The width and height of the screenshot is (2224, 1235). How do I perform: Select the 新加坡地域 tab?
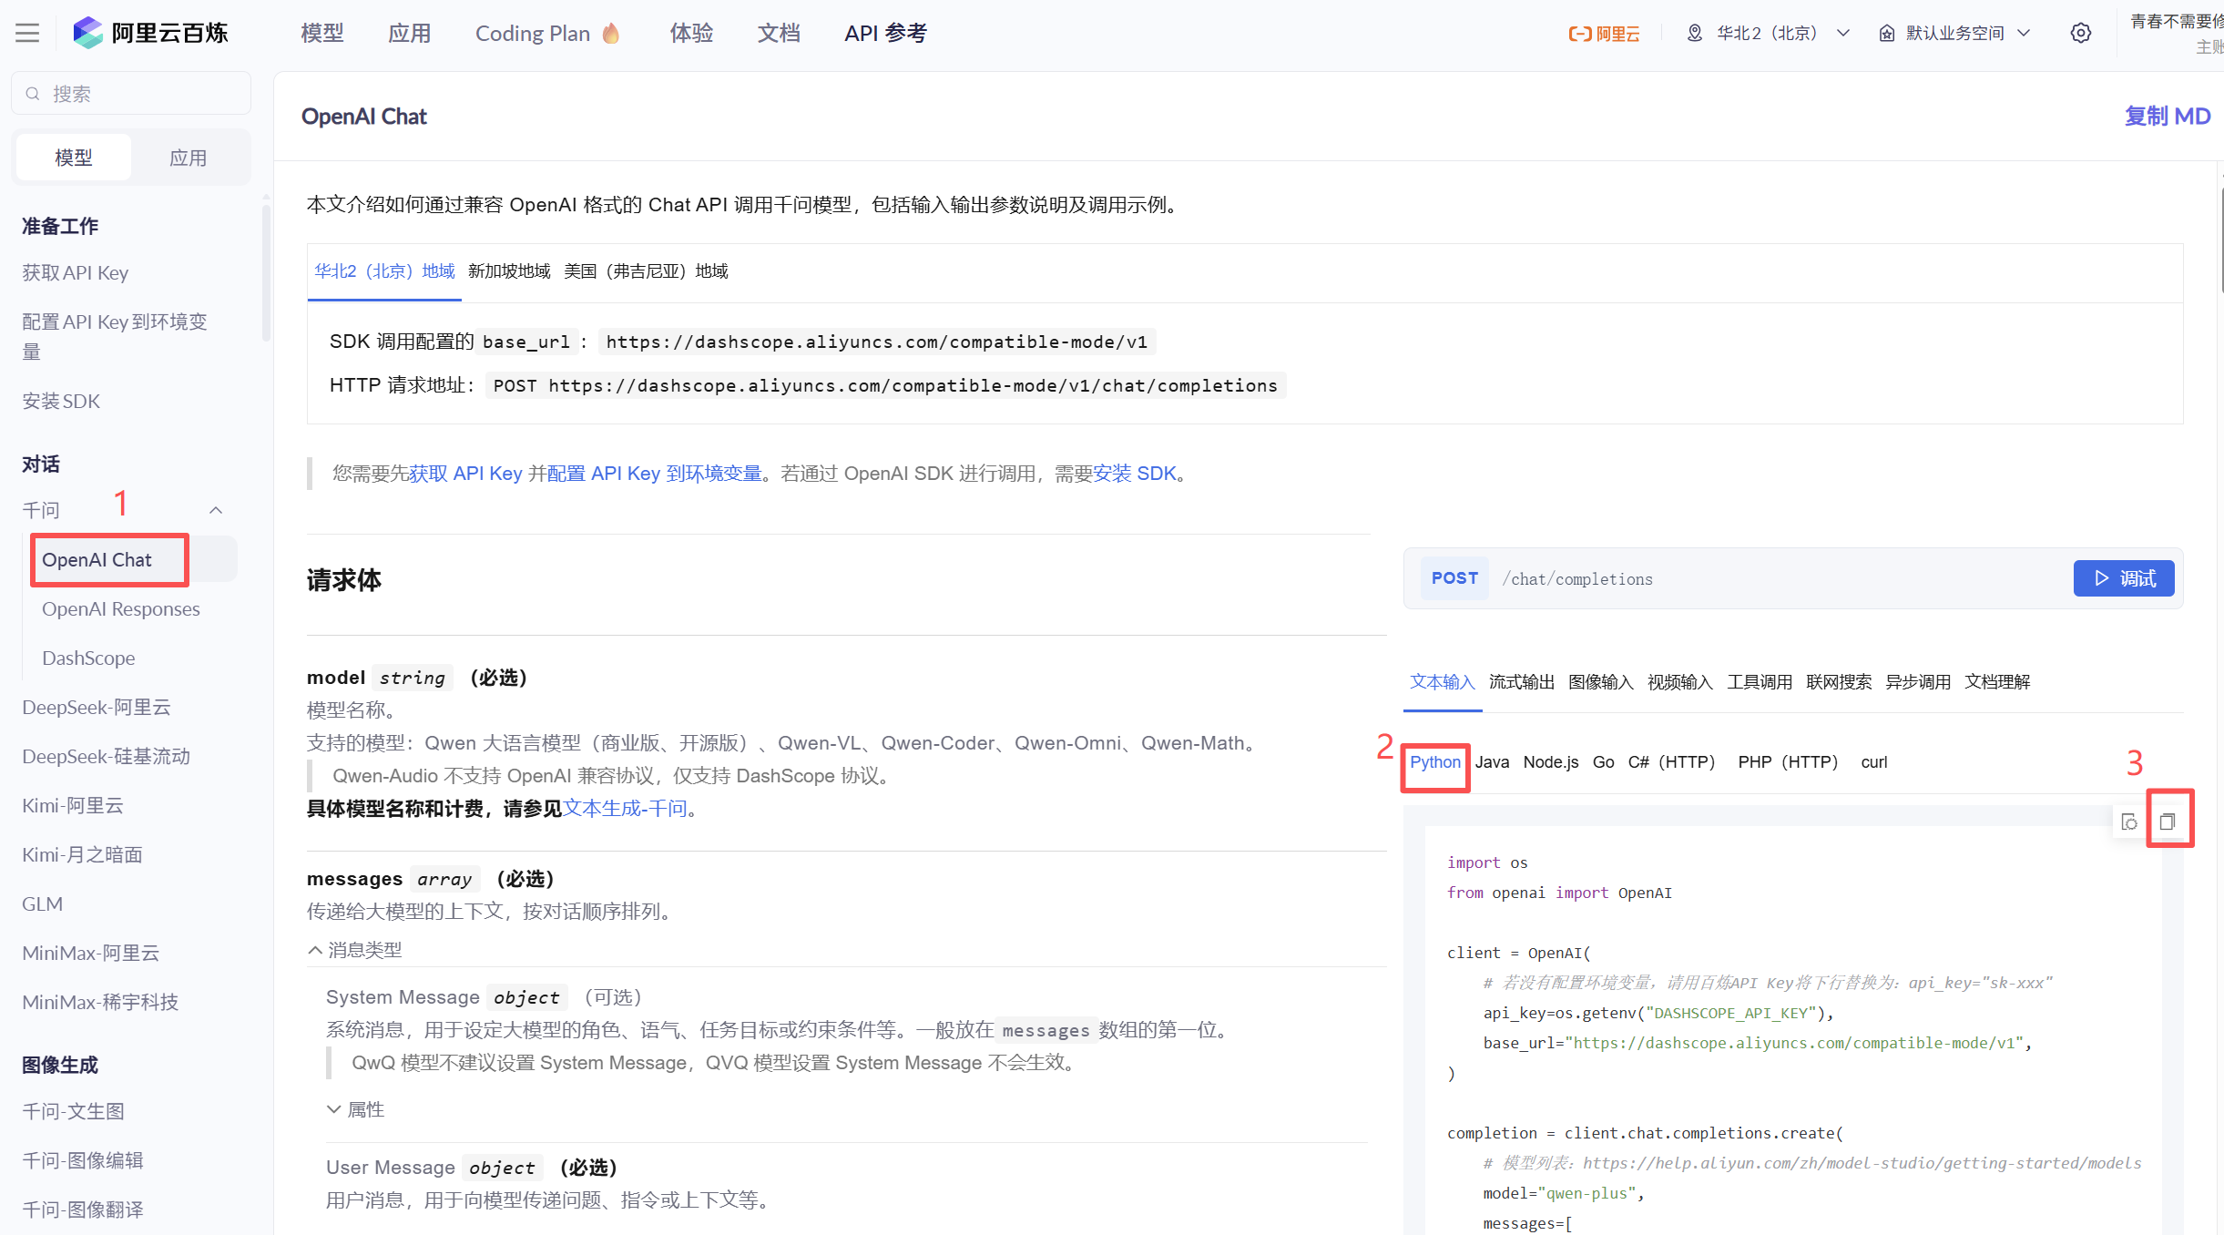[509, 271]
